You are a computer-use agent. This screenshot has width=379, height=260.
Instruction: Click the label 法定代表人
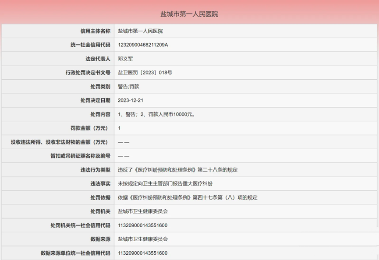pyautogui.click(x=98, y=59)
